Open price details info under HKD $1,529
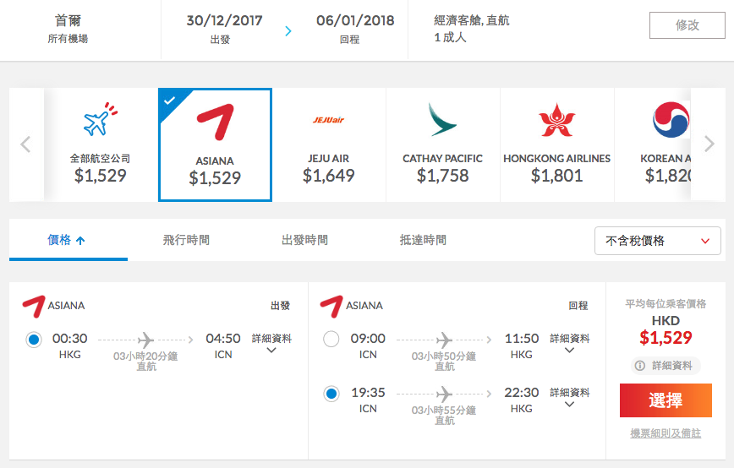Screen dimensions: 734x468 pos(666,366)
